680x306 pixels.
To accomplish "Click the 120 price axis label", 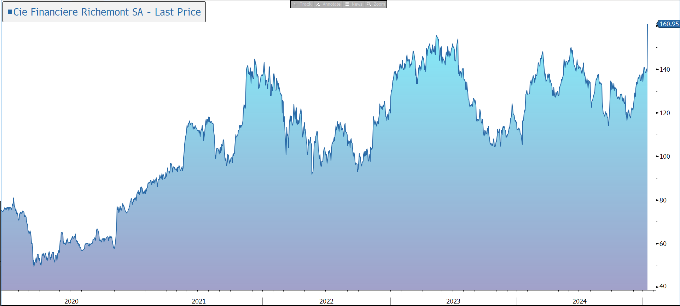I will [665, 113].
